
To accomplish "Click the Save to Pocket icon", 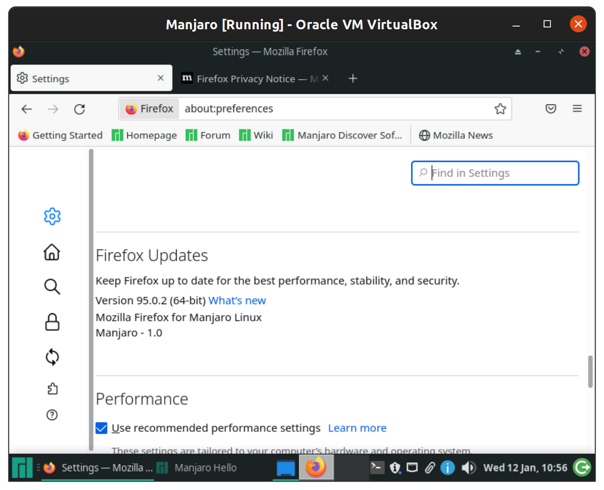I will click(551, 109).
